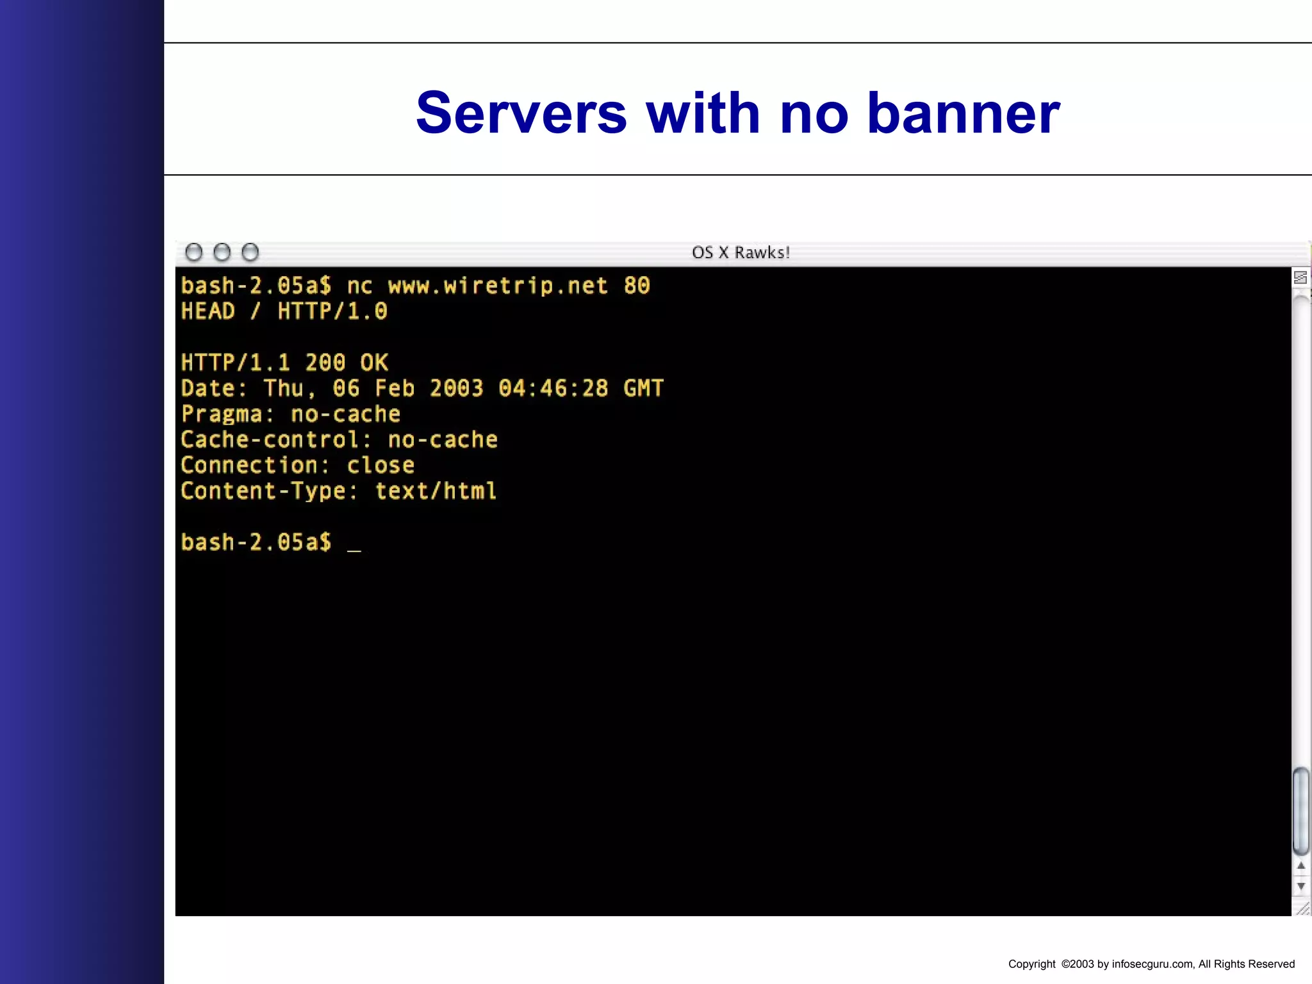Click the terminal window close button
This screenshot has height=984, width=1312.
coord(193,252)
